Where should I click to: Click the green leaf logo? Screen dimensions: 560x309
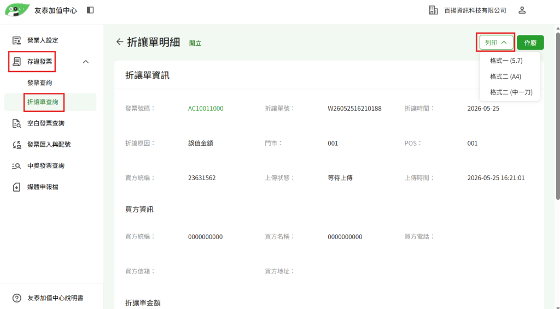click(x=17, y=10)
